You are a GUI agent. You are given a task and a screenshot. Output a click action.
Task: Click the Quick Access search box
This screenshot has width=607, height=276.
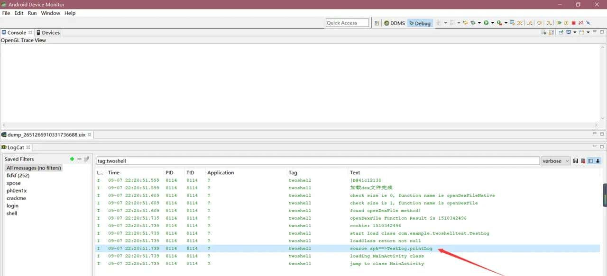(347, 23)
